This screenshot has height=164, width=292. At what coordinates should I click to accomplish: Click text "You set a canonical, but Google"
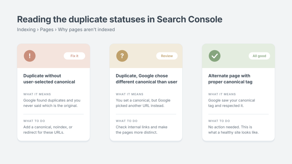pos(143,101)
